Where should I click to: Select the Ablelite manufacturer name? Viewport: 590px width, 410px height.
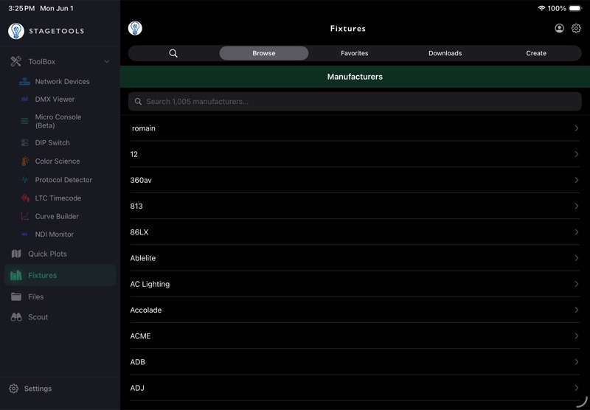coord(143,258)
